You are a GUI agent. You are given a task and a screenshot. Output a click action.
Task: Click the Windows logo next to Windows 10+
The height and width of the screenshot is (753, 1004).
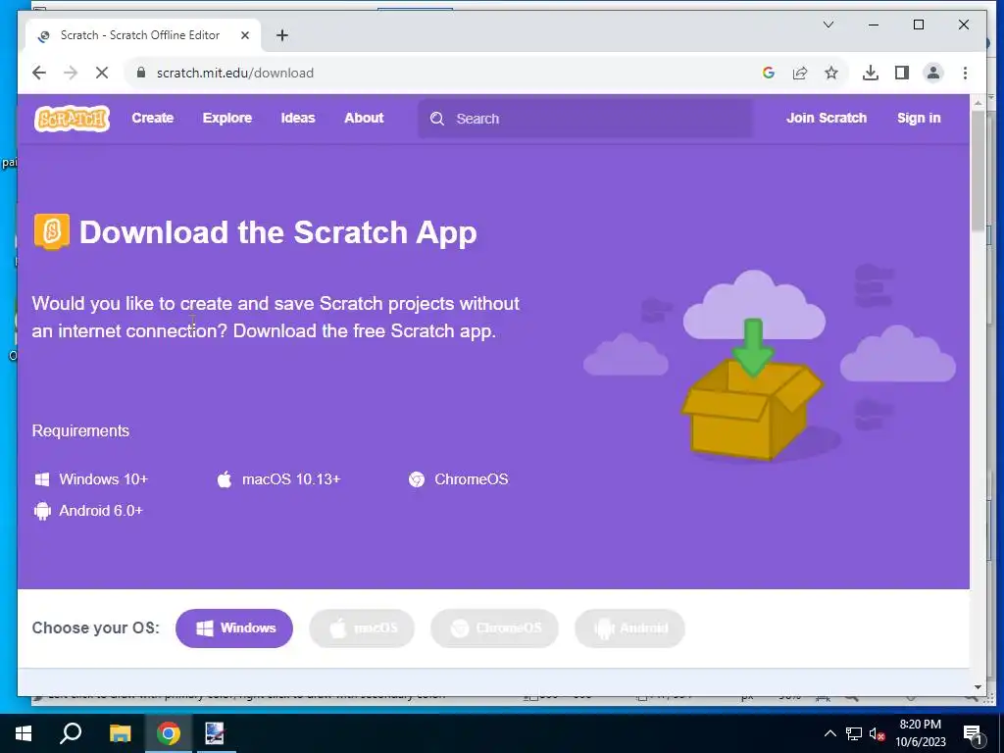41,479
